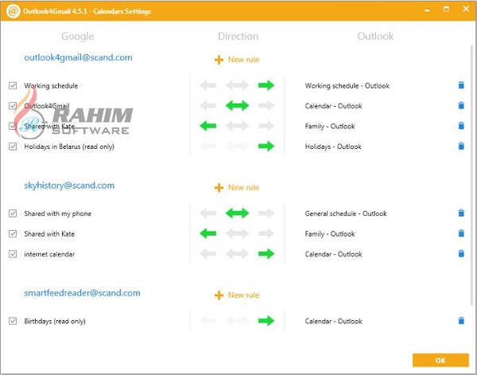
Task: Set Outlook4Gmail row to Google-to-Outlook direction
Action: [x=266, y=106]
